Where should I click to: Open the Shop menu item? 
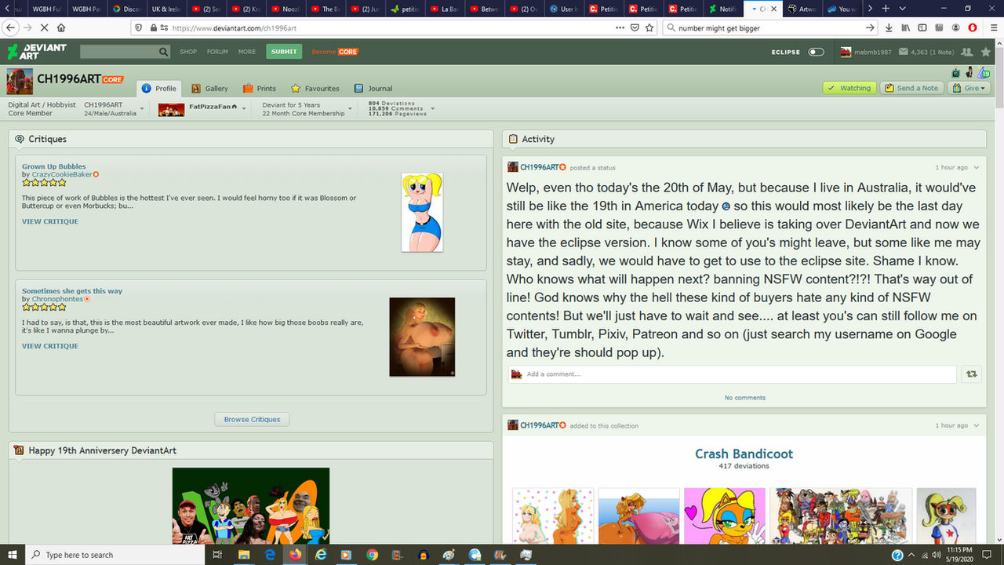coord(188,52)
